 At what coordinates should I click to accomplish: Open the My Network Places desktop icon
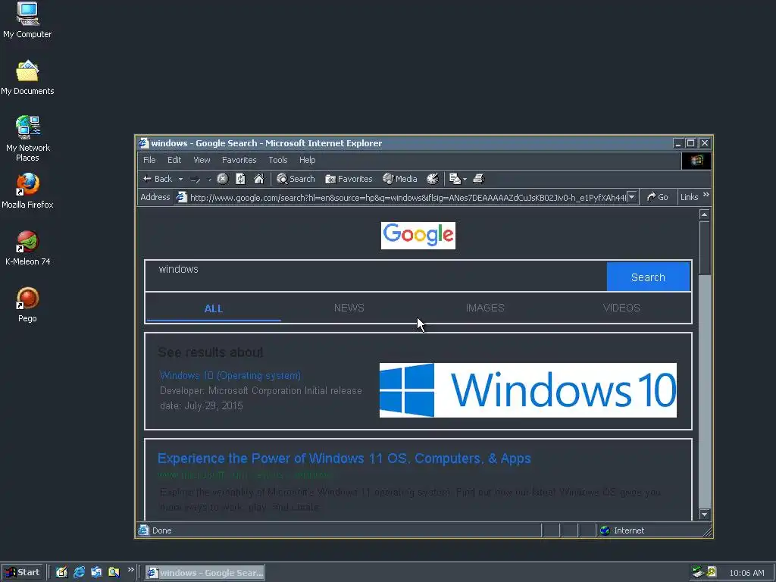coord(28,139)
